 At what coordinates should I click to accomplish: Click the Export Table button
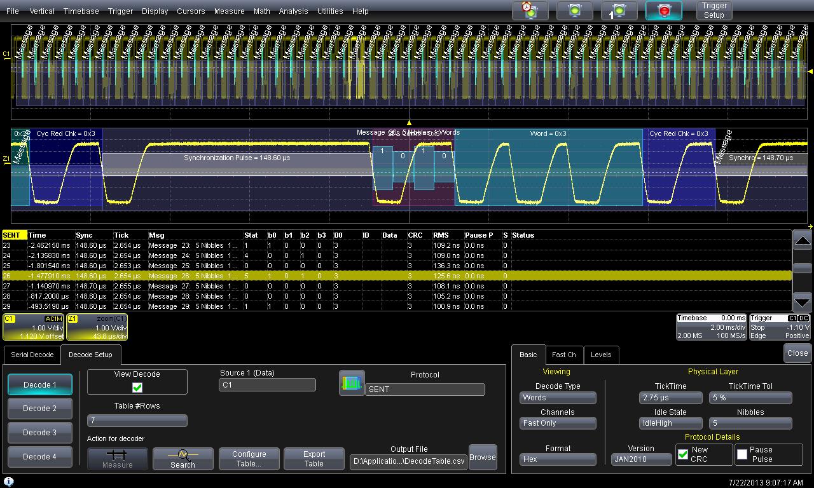tap(314, 459)
